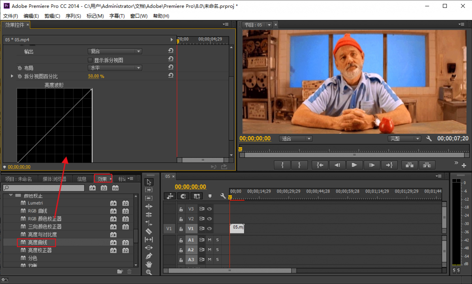Filter effects by YUV effects icon
This screenshot has height=284, width=472.
coord(115,188)
